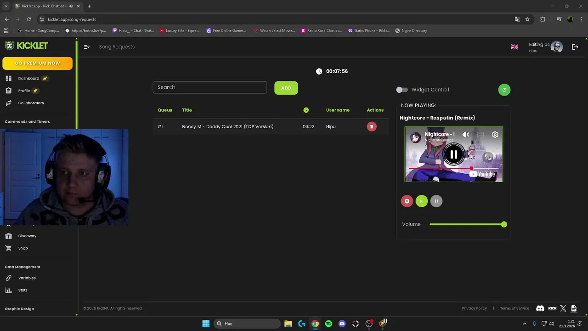The width and height of the screenshot is (588, 331).
Task: Focus the song Search field
Action: [209, 87]
